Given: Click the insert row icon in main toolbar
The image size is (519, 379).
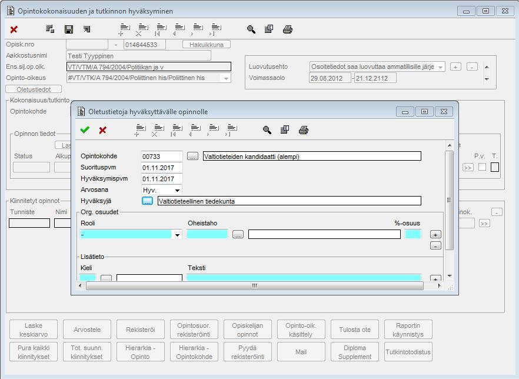Looking at the screenshot, I should point(124,29).
